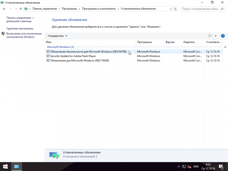Refresh the installed updates list
Viewport: 228px width, 171px height.
coord(175,9)
